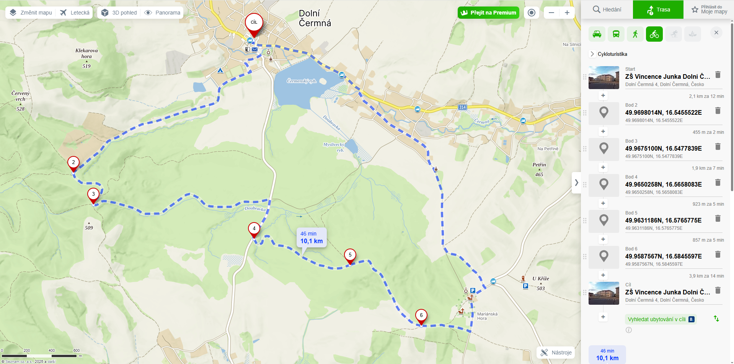Enable Panorama street view mode
Image resolution: width=734 pixels, height=364 pixels.
tap(162, 13)
